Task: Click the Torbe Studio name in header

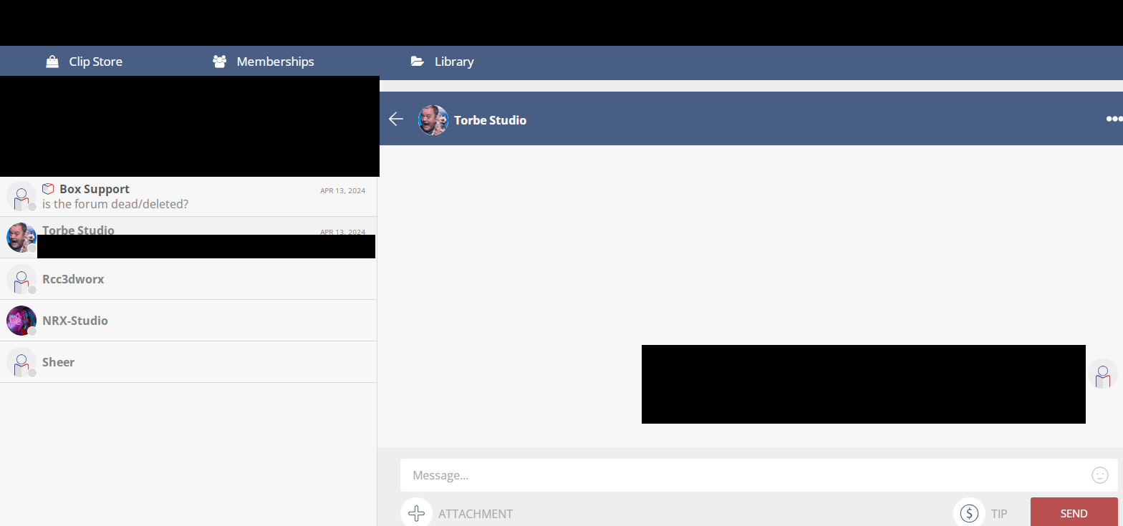Action: coord(490,120)
